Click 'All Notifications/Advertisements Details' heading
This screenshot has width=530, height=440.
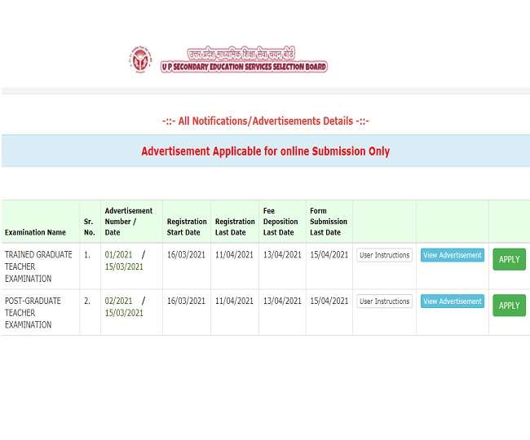point(266,121)
